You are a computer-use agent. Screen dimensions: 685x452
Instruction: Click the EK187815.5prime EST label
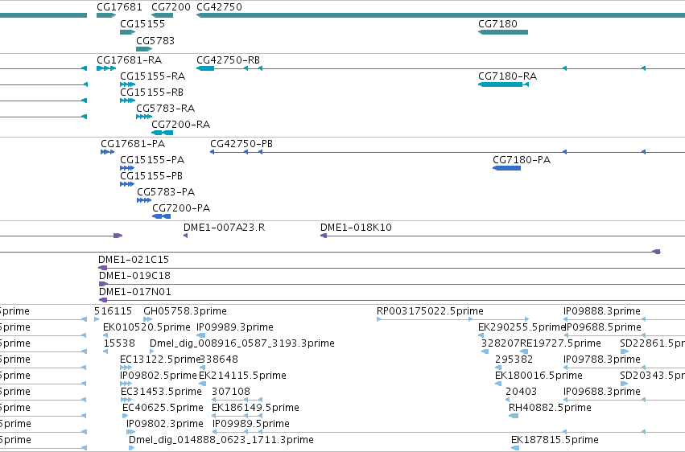tap(555, 441)
